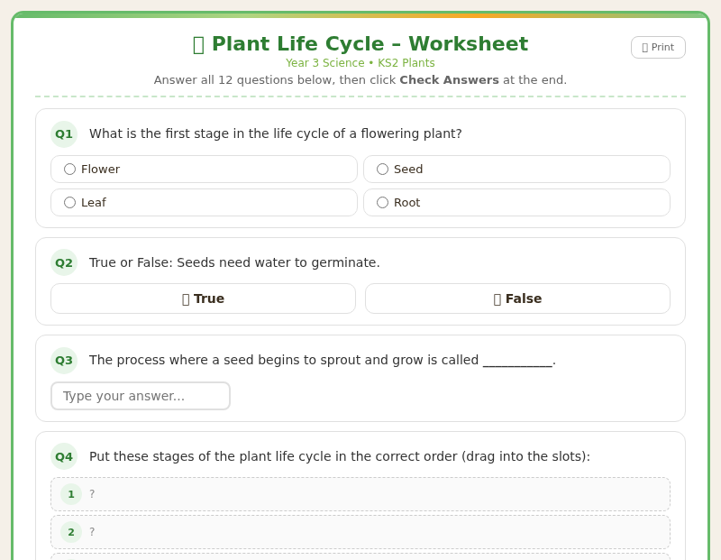Select the Root answer for Q1
721x560 pixels.
point(516,202)
